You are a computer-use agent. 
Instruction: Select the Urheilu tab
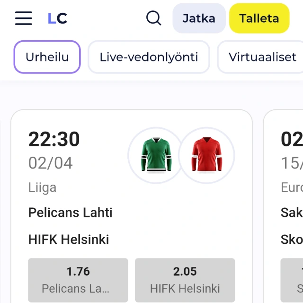pyautogui.click(x=47, y=57)
